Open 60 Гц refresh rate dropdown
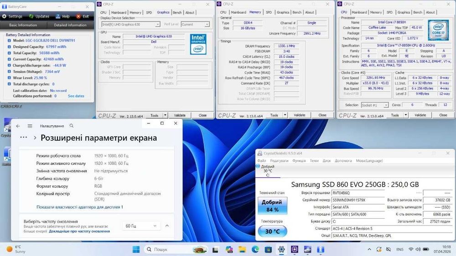The width and height of the screenshot is (456, 256). [x=141, y=226]
